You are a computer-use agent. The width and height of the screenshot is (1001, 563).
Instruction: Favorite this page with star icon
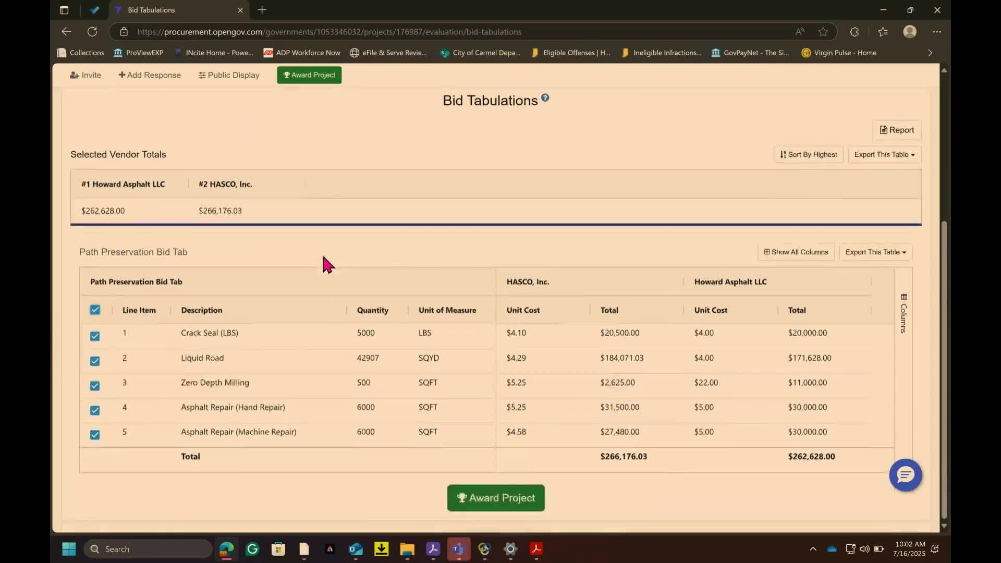[823, 32]
